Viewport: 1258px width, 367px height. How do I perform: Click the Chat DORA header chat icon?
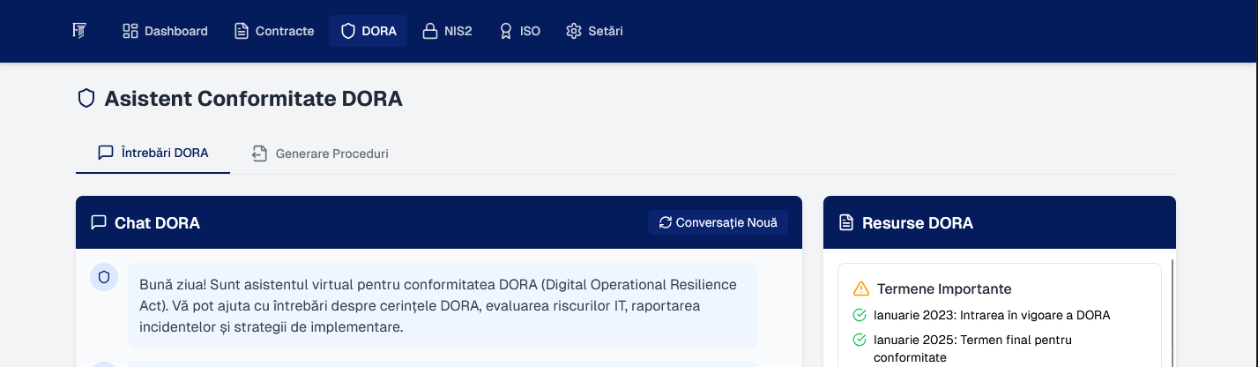pyautogui.click(x=99, y=222)
